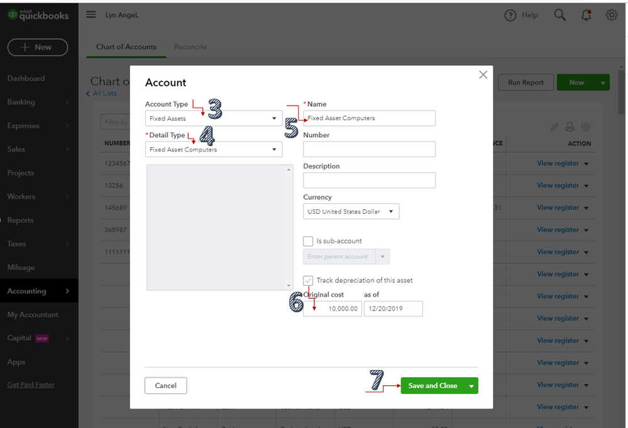628x428 pixels.
Task: Click the green New button
Action: (x=576, y=82)
